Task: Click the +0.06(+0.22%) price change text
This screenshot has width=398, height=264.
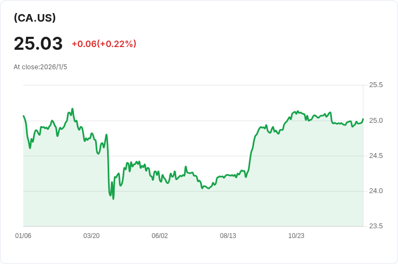Action: 104,44
